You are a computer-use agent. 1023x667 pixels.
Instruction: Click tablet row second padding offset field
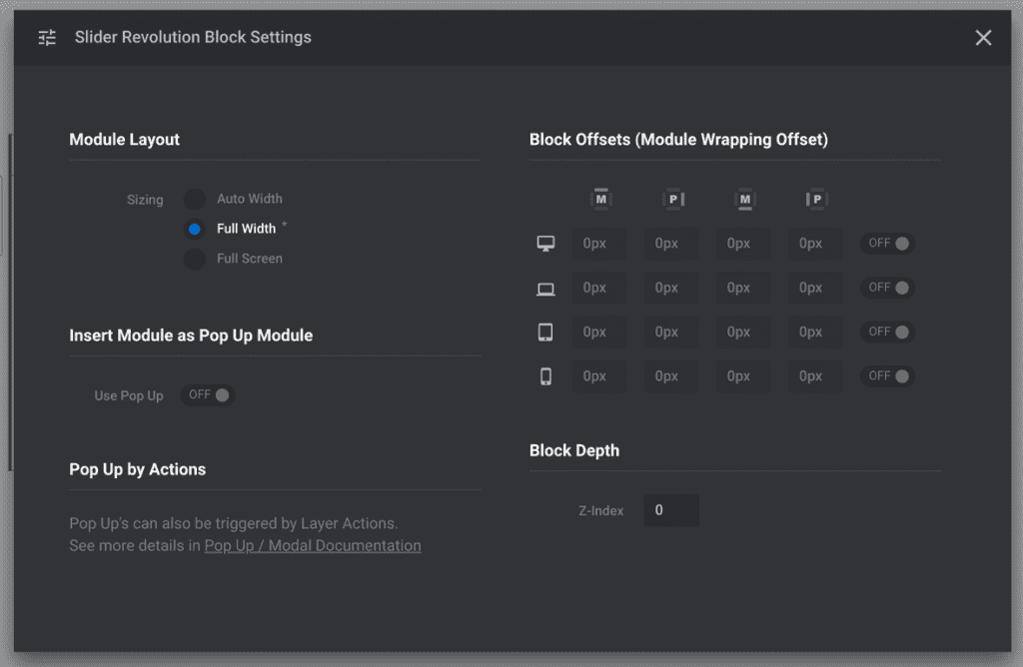[x=815, y=332]
